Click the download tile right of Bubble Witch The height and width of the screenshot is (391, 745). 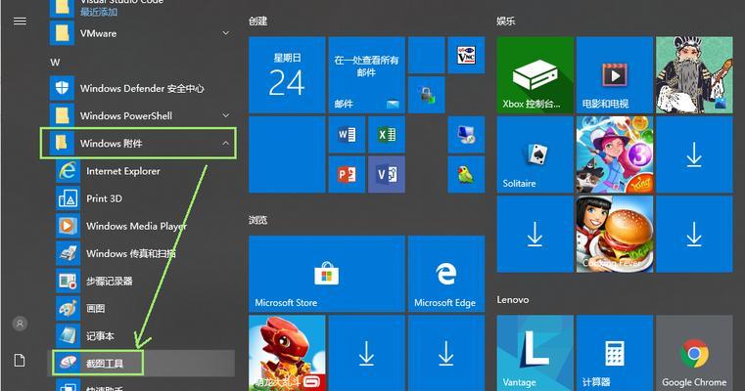coord(694,154)
